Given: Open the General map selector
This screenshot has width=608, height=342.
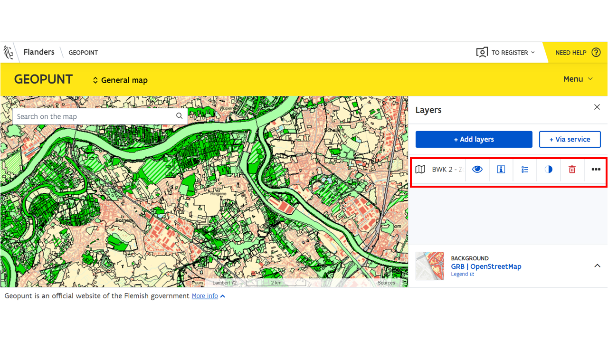Looking at the screenshot, I should tap(120, 80).
